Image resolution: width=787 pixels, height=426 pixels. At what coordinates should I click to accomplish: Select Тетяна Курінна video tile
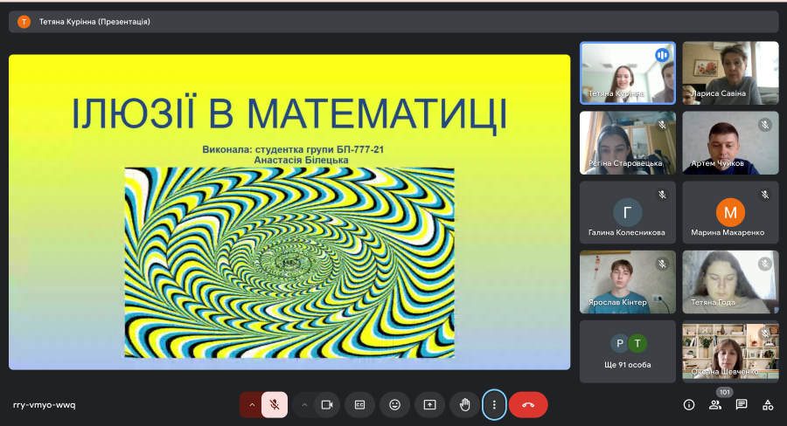coord(627,73)
